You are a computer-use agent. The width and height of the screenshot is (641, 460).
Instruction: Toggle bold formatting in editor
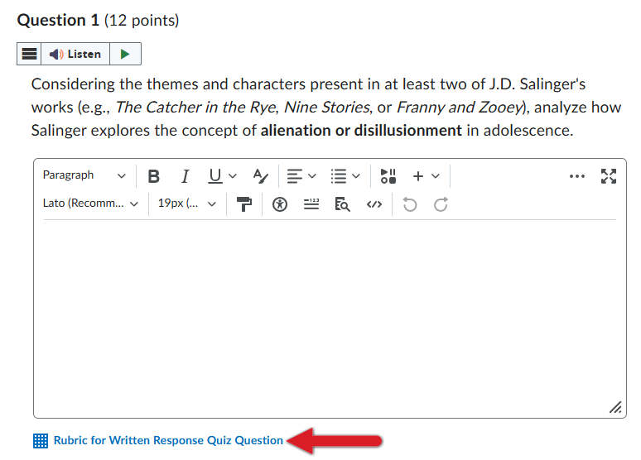pos(153,176)
